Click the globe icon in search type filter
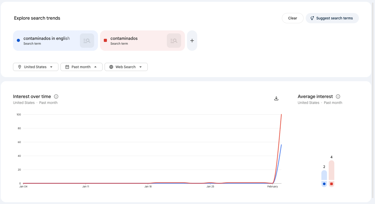Image resolution: width=375 pixels, height=204 pixels. [111, 67]
